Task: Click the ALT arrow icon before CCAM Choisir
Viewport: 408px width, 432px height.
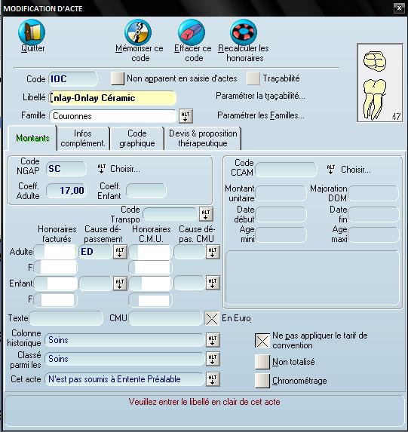Action: coord(331,170)
